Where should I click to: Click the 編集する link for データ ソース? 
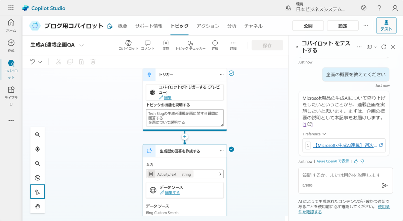(x=172, y=193)
